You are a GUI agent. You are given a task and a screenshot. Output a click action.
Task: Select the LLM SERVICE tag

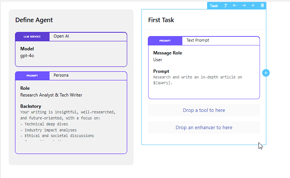coord(32,37)
